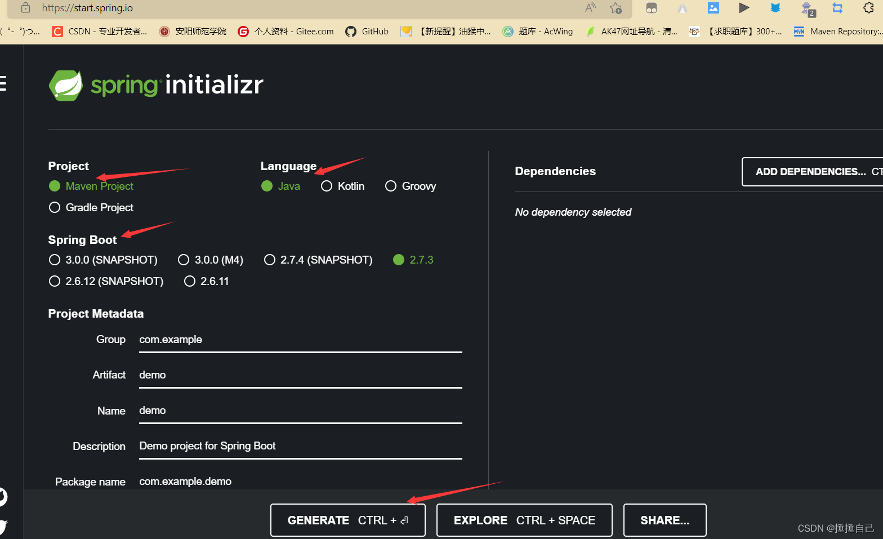The image size is (883, 539).
Task: Open the GitHub icon in the left sidebar
Action: pos(3,497)
